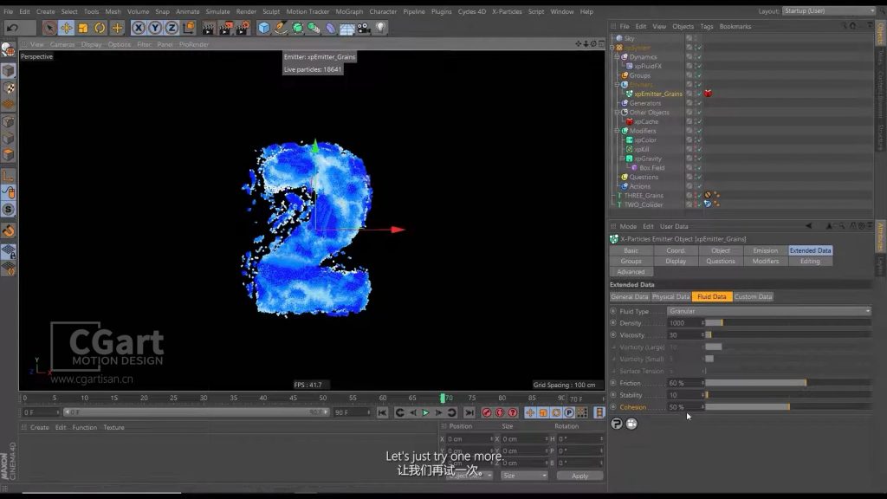887x499 pixels.
Task: Click the Undo arrow icon
Action: point(12,27)
